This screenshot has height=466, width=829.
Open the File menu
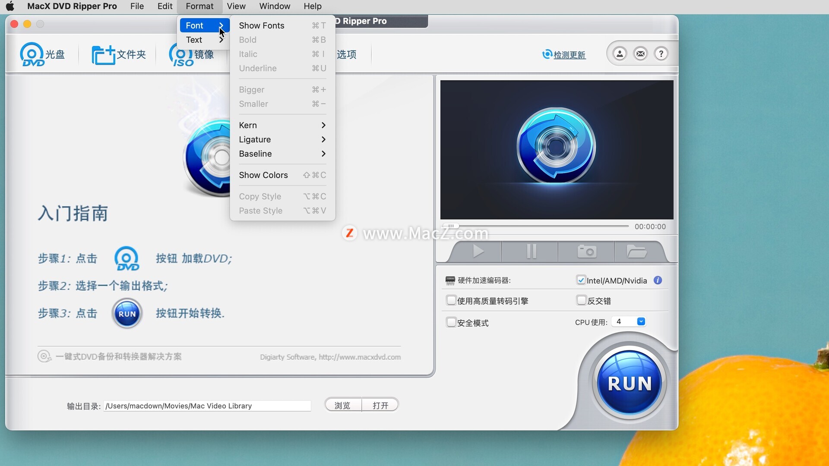[x=137, y=6]
